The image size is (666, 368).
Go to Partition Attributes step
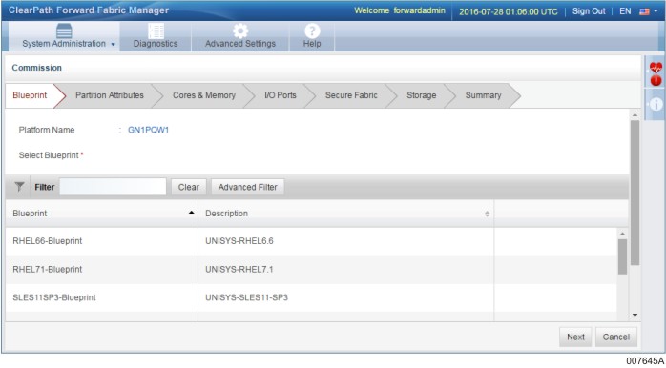coord(109,95)
